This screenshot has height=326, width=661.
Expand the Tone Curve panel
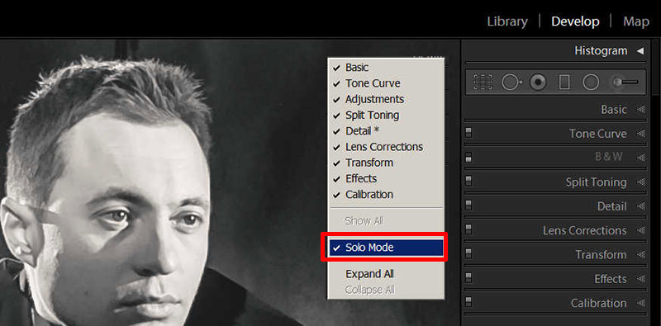pyautogui.click(x=641, y=134)
